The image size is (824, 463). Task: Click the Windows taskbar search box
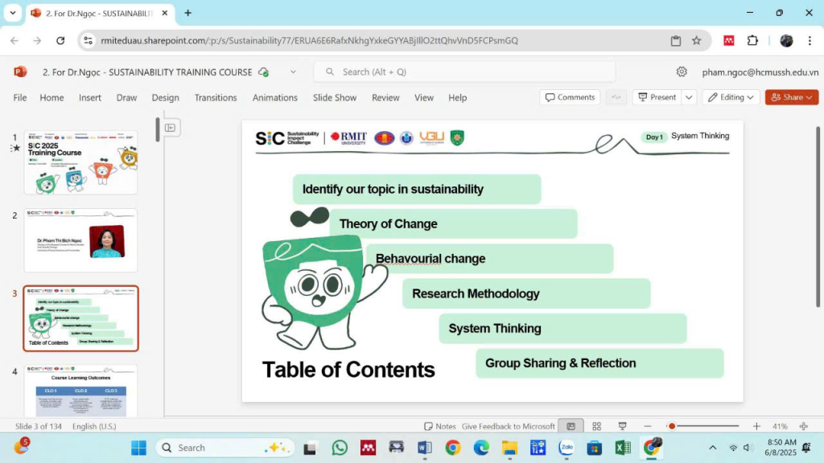click(225, 448)
